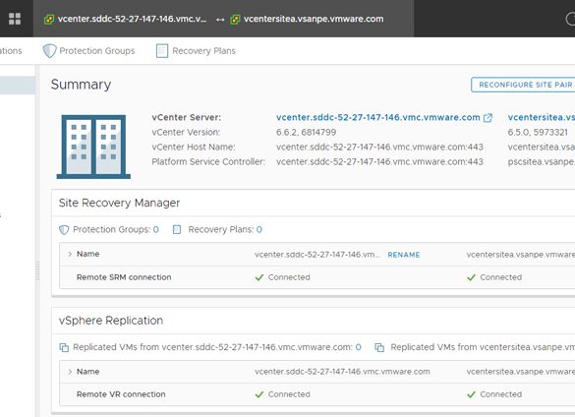Click the shield icon beside Protection Groups: 0
This screenshot has height=417, width=575.
pyautogui.click(x=64, y=230)
